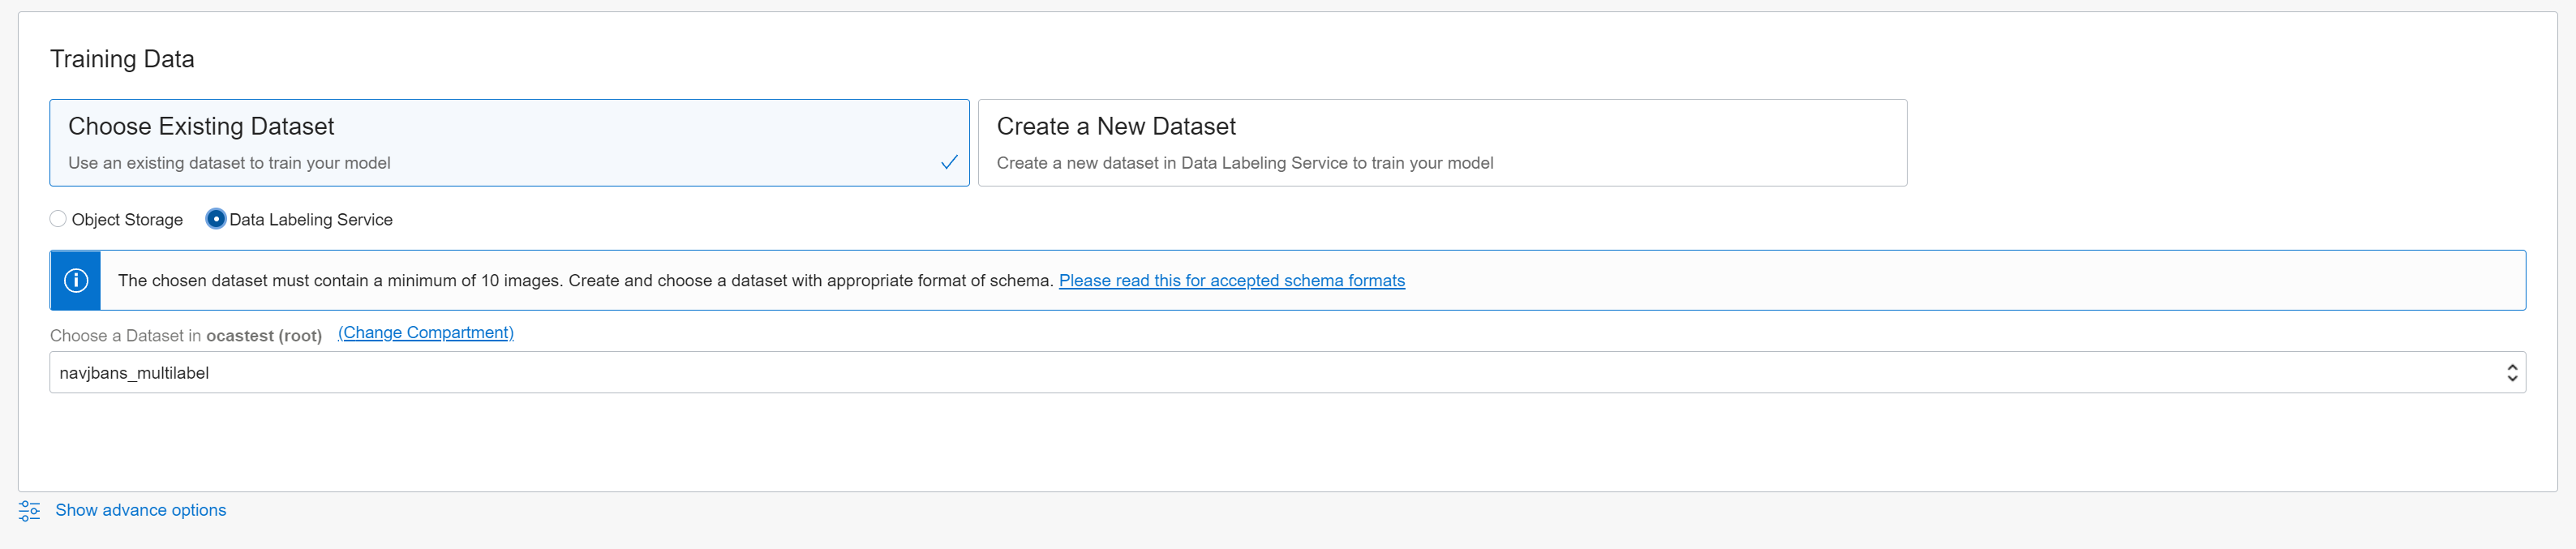Click the 'Data Labeling Service' label text
2576x549 pixels.
tap(311, 220)
